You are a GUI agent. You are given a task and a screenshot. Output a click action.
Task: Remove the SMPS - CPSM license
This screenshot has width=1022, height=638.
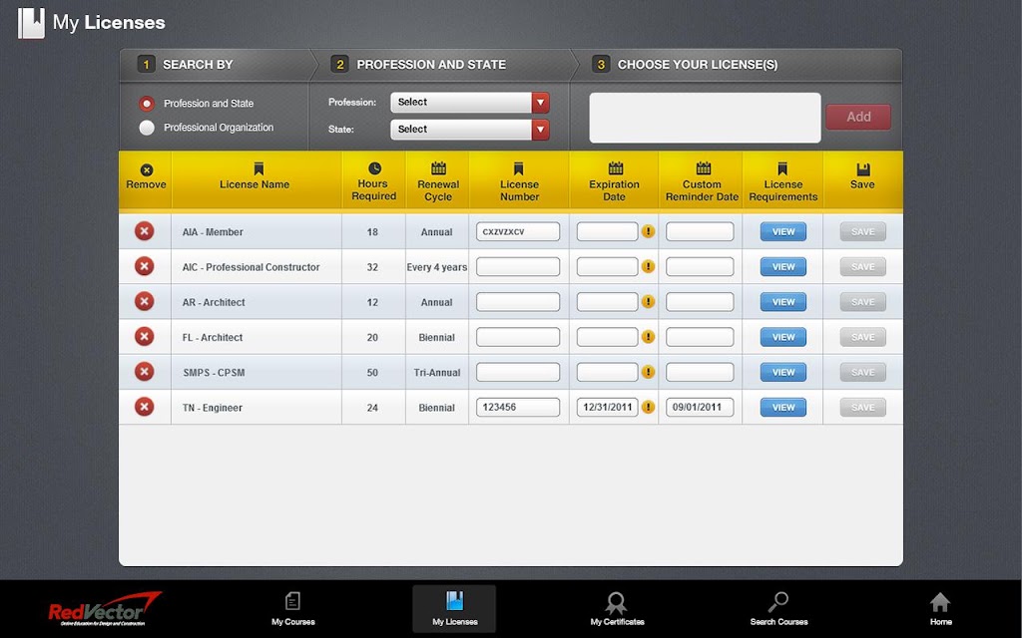(x=144, y=372)
